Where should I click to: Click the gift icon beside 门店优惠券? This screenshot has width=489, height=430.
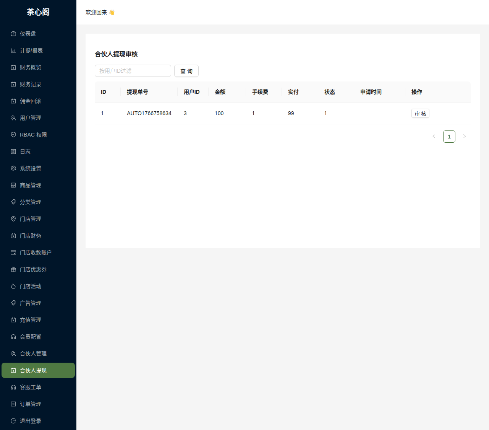coord(13,269)
